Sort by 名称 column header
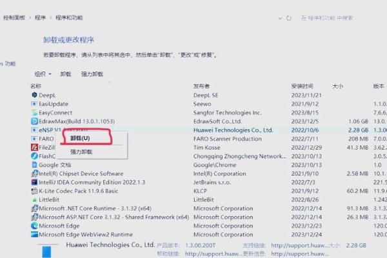The width and height of the screenshot is (387, 258). click(x=35, y=86)
